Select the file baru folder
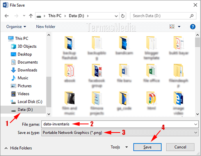This screenshot has height=156, width=201. pyautogui.click(x=124, y=73)
